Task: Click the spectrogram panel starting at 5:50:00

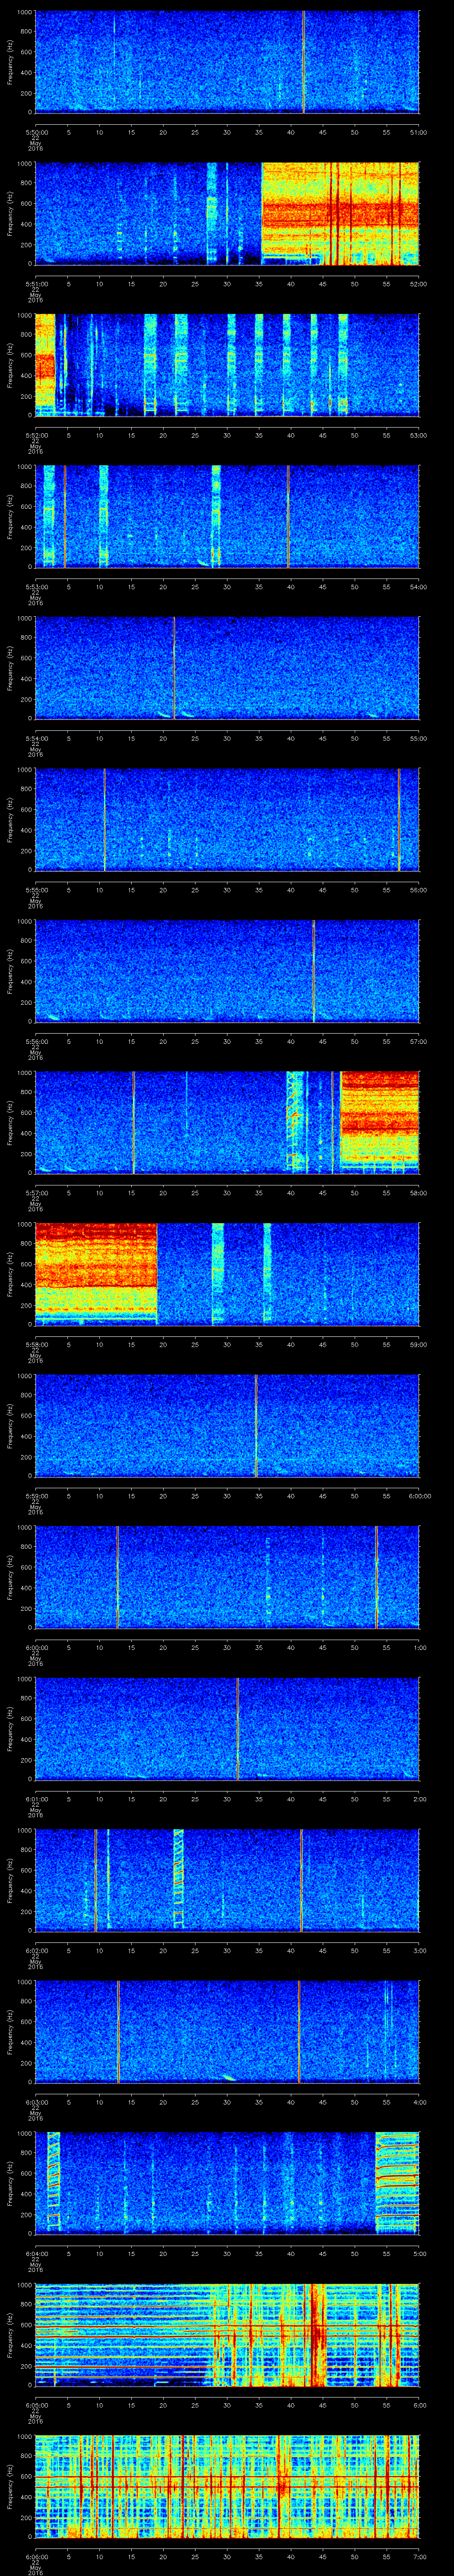Action: 227,62
